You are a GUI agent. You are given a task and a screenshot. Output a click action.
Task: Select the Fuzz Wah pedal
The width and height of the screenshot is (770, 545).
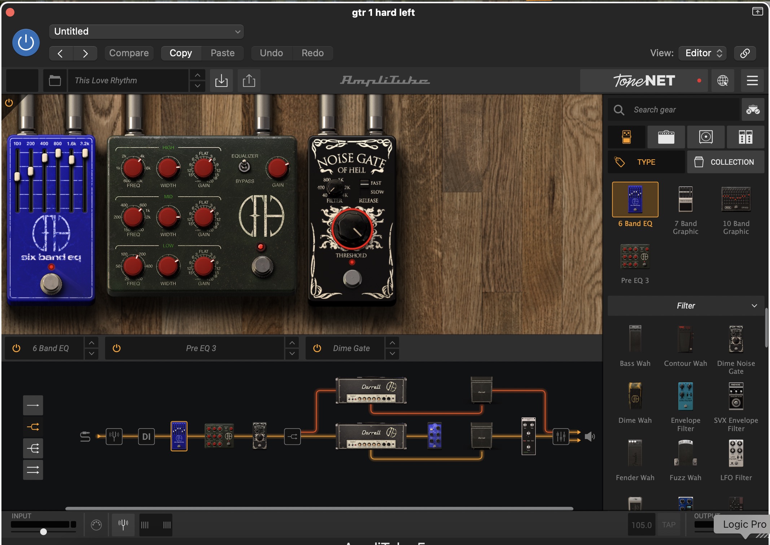(x=686, y=453)
